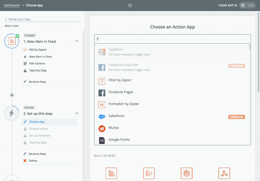Click the RSS trigger step circle icon

coord(12,41)
